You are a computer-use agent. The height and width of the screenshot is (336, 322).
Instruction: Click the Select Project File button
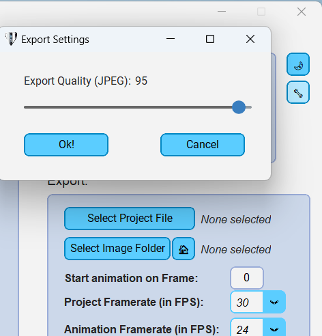pos(130,219)
